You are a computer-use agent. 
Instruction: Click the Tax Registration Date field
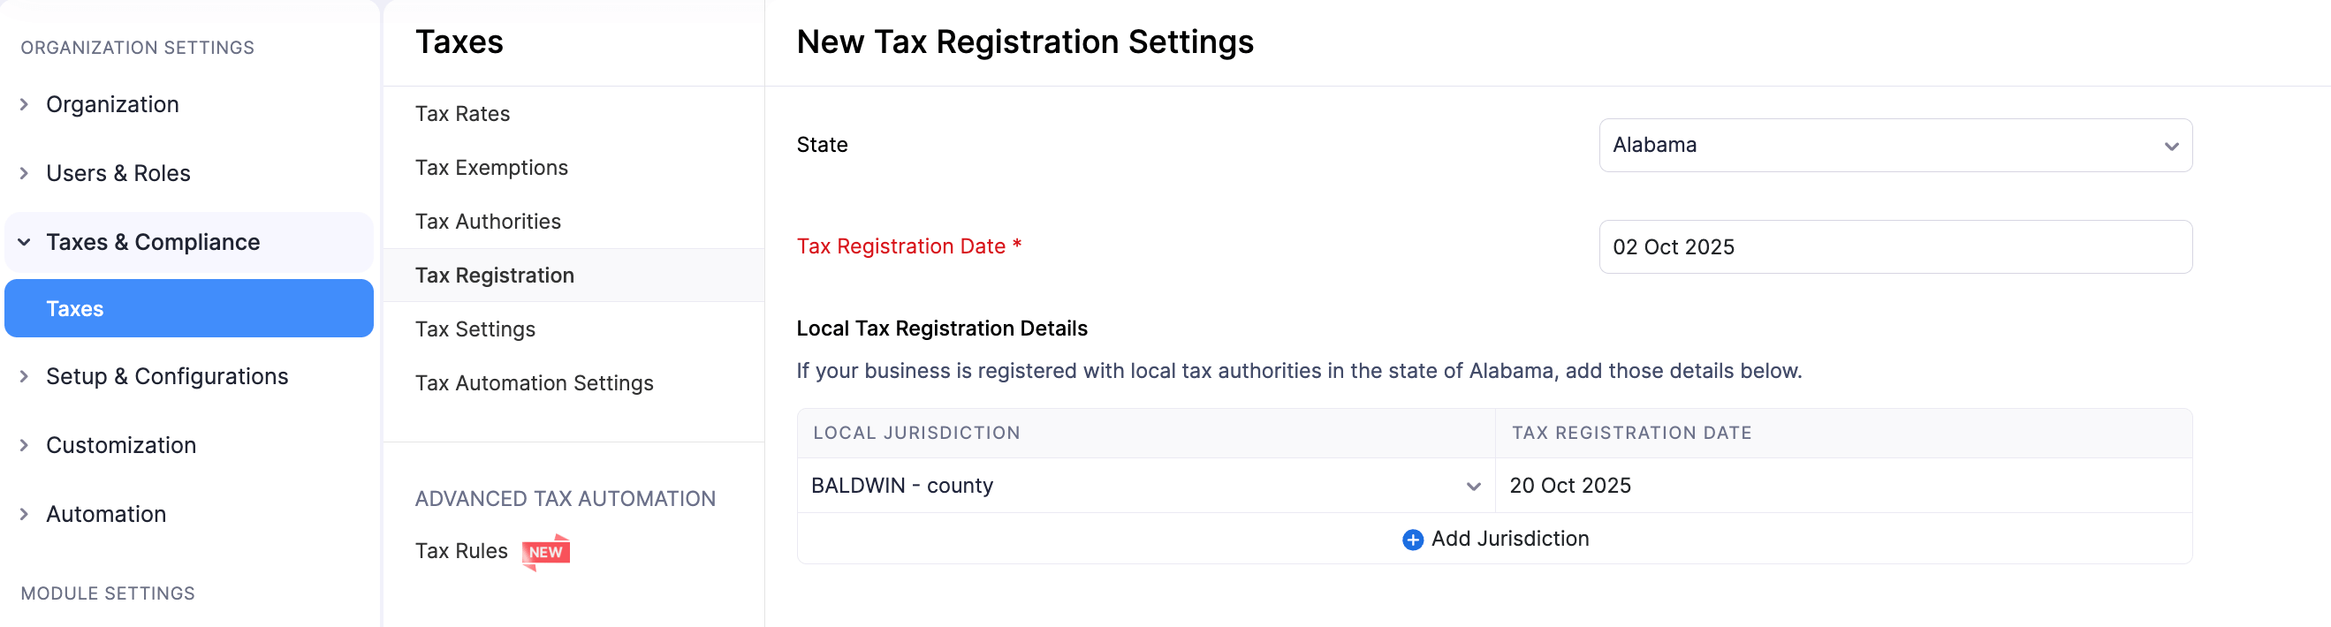(1896, 246)
